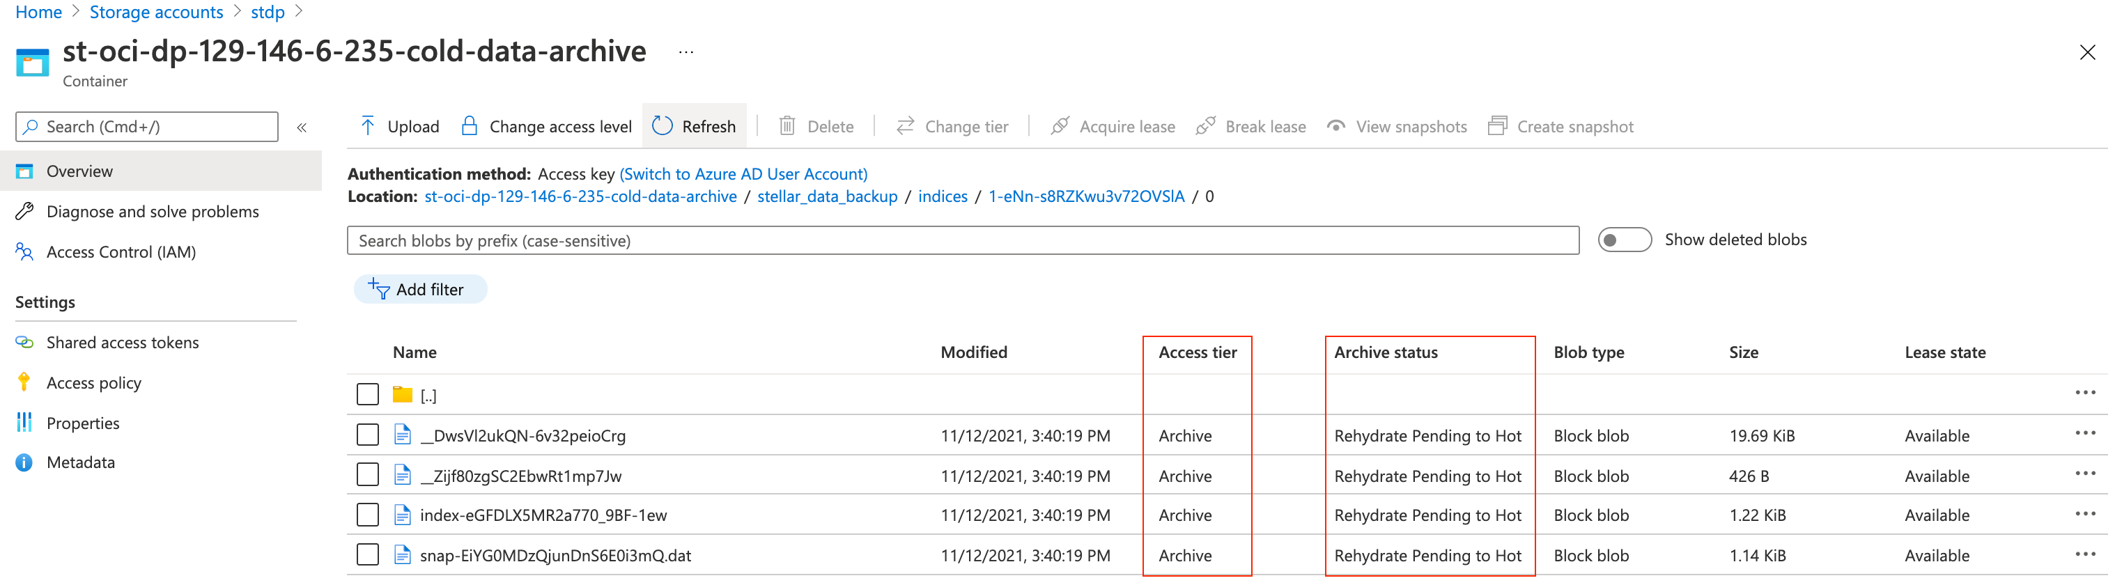Viewport: 2122px width, 585px height.
Task: Click the Search blobs by prefix field
Action: coord(962,240)
